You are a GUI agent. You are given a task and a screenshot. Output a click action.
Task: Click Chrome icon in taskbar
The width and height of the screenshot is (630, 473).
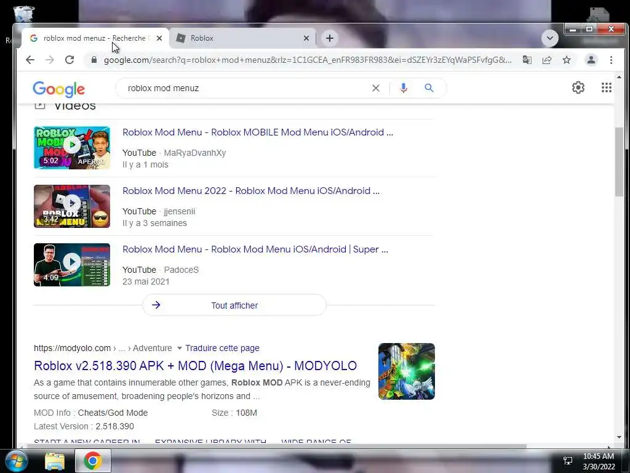point(92,461)
